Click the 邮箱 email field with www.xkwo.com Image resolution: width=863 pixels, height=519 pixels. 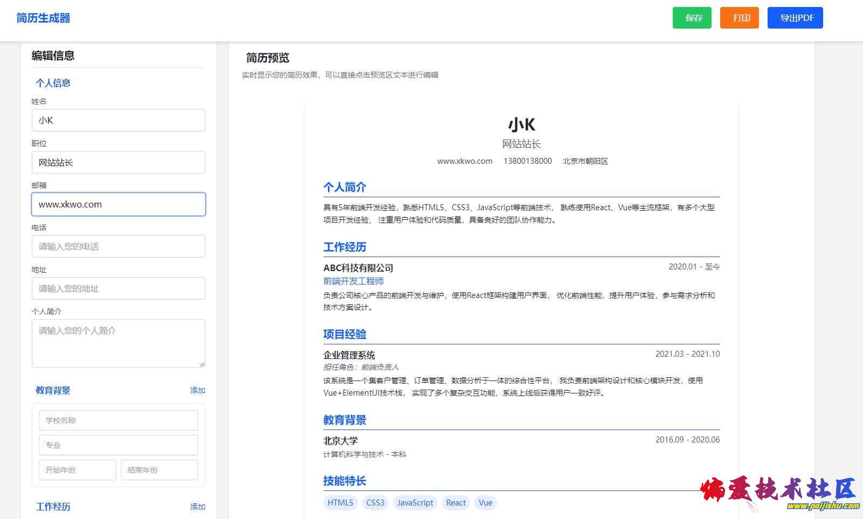pyautogui.click(x=119, y=204)
